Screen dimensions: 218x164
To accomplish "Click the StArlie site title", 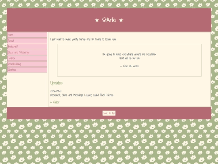I will [109, 20].
